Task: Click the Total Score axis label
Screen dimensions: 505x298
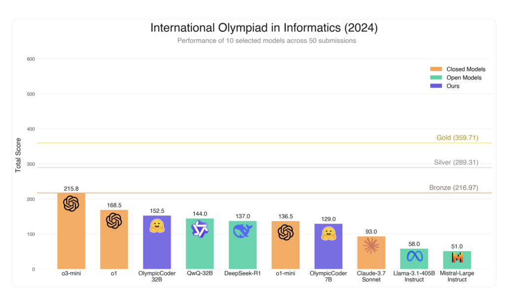Action: click(18, 155)
